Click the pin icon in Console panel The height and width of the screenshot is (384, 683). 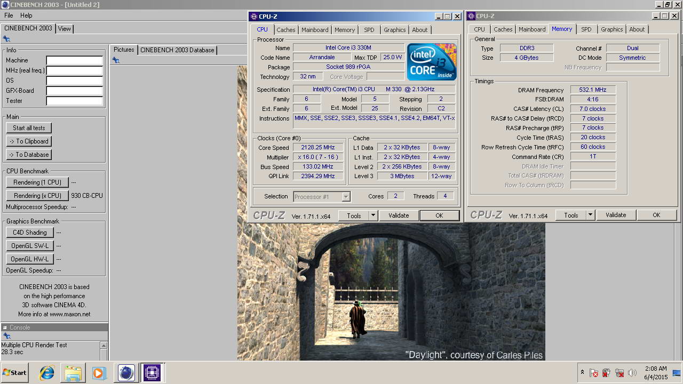(x=6, y=336)
